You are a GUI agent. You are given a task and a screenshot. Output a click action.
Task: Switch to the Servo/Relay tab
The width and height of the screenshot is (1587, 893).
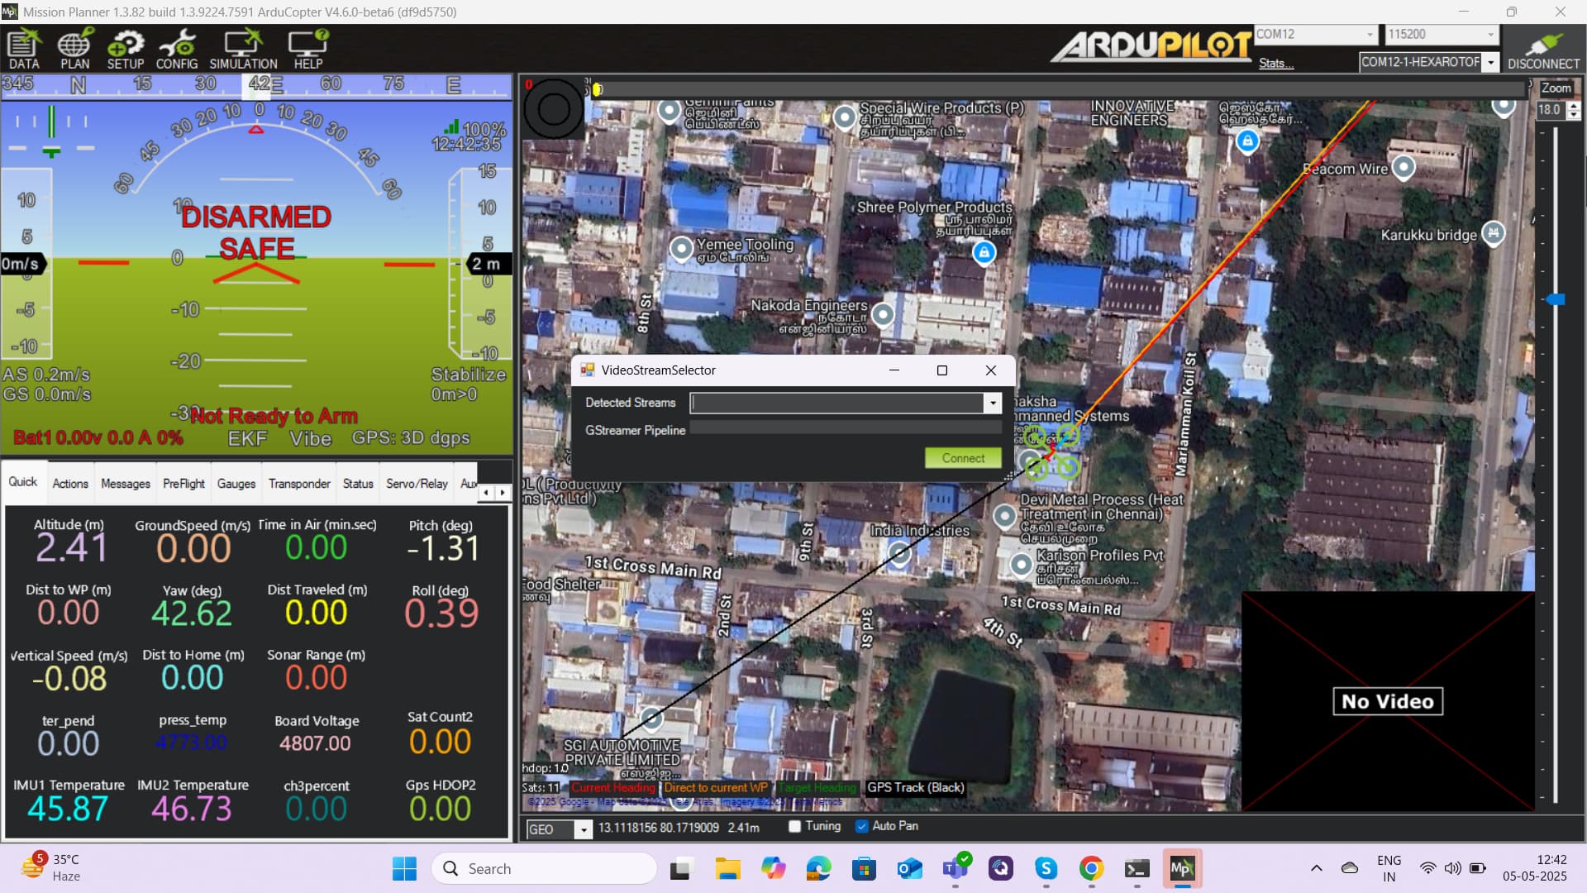[417, 484]
